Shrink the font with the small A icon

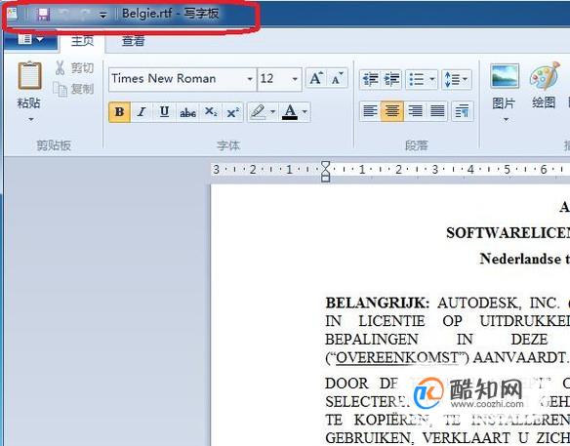(338, 78)
